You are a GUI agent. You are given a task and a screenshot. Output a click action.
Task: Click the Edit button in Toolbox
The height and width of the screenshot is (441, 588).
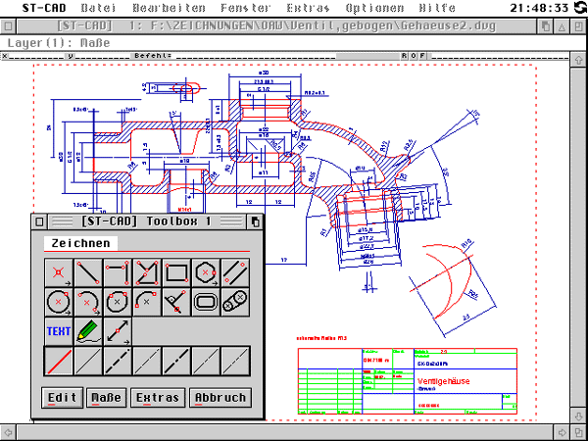[x=63, y=397]
